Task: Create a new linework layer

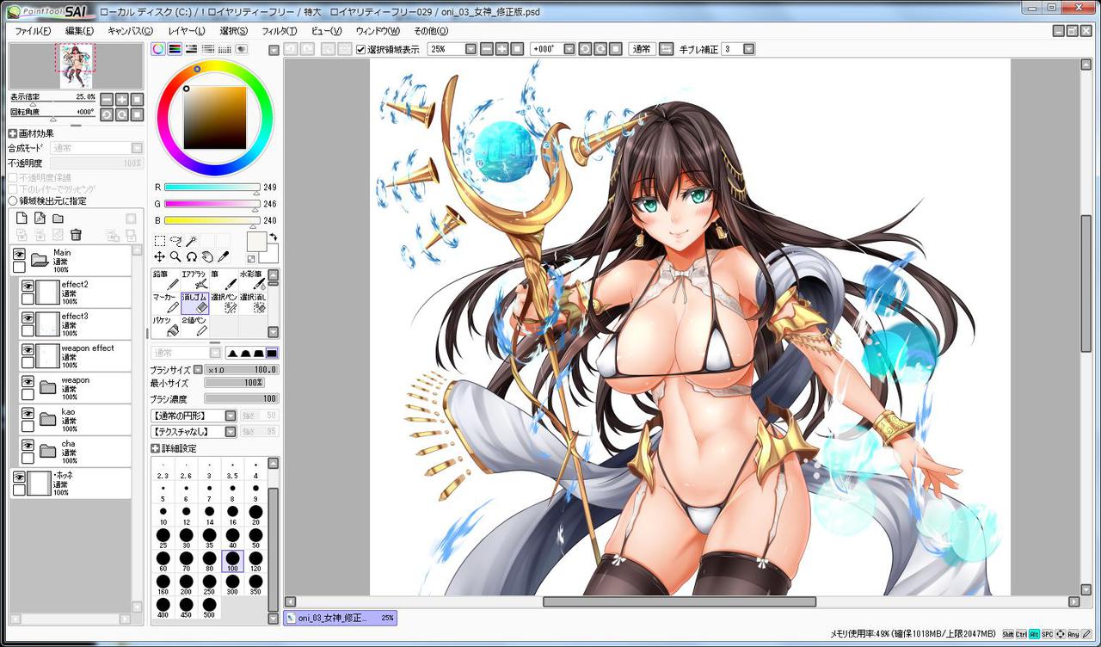Action: (x=40, y=219)
